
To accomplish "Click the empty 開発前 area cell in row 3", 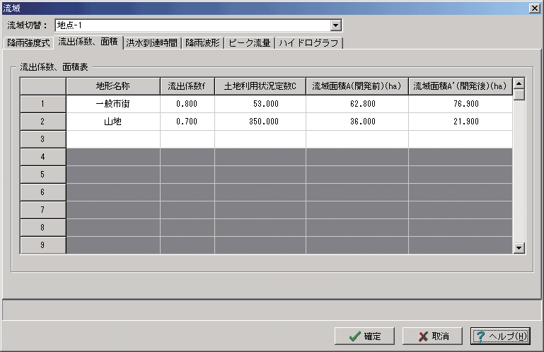I will [357, 139].
